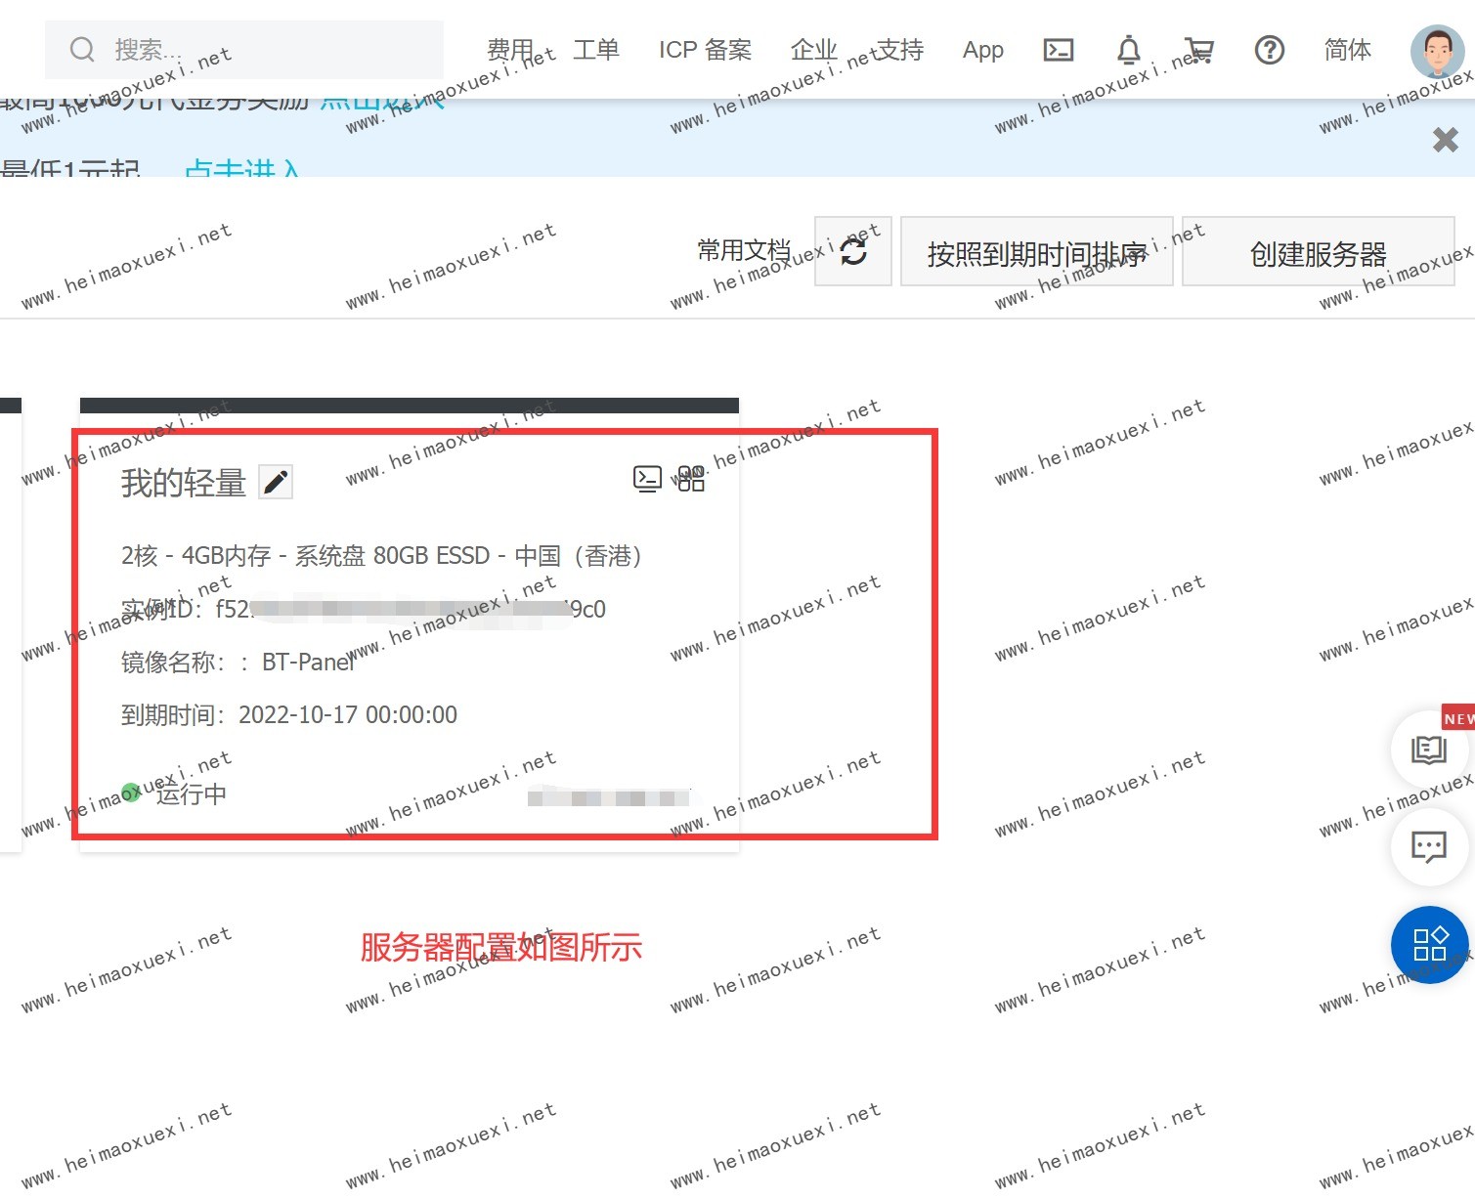
Task: Close the blue promotion banner
Action: [1445, 140]
